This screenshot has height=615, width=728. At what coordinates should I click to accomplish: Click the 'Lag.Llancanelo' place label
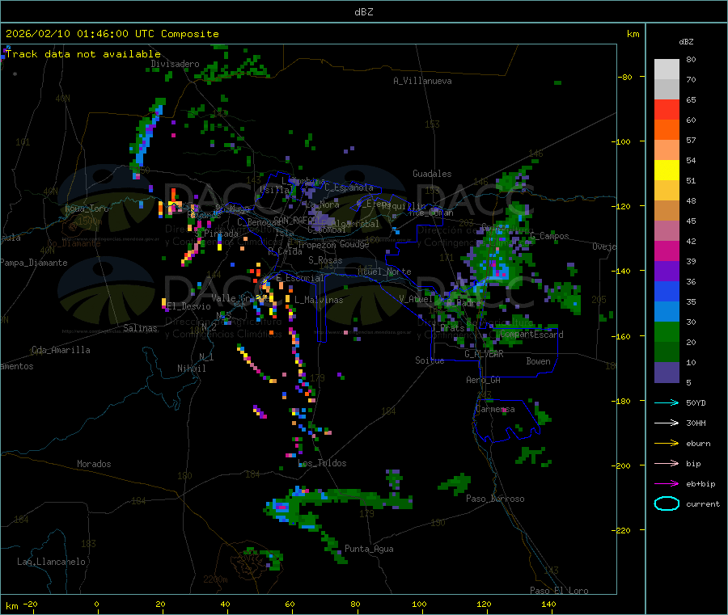[52, 562]
